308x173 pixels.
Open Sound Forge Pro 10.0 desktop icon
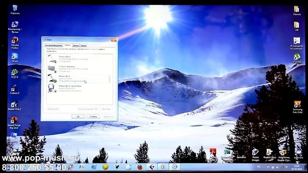click(14, 123)
